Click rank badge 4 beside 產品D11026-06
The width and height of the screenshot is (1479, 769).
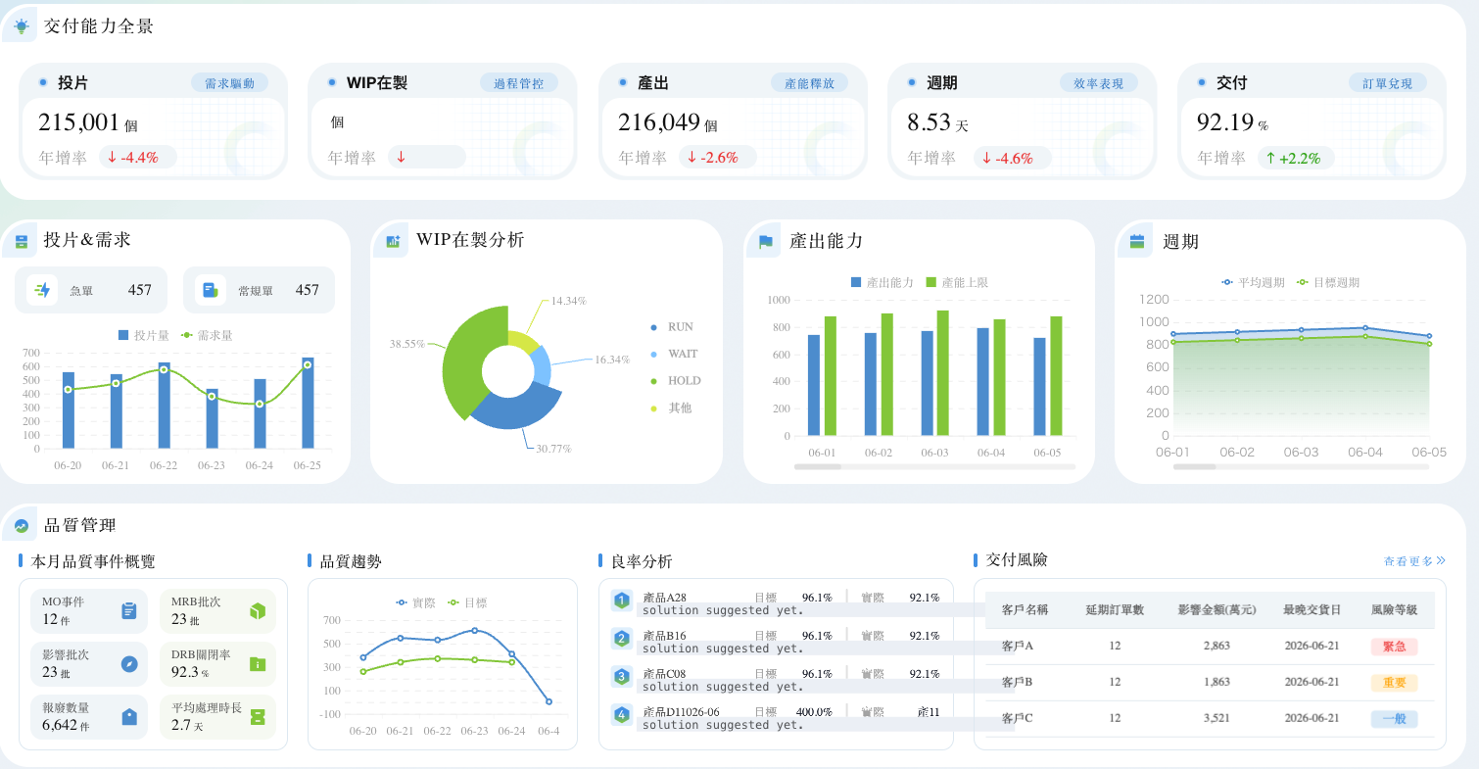coord(622,715)
